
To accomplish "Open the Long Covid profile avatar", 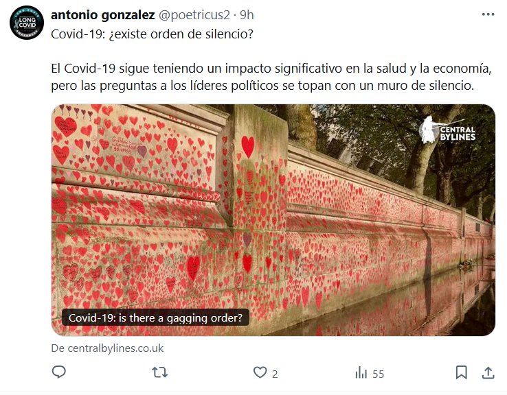I will coord(27,23).
